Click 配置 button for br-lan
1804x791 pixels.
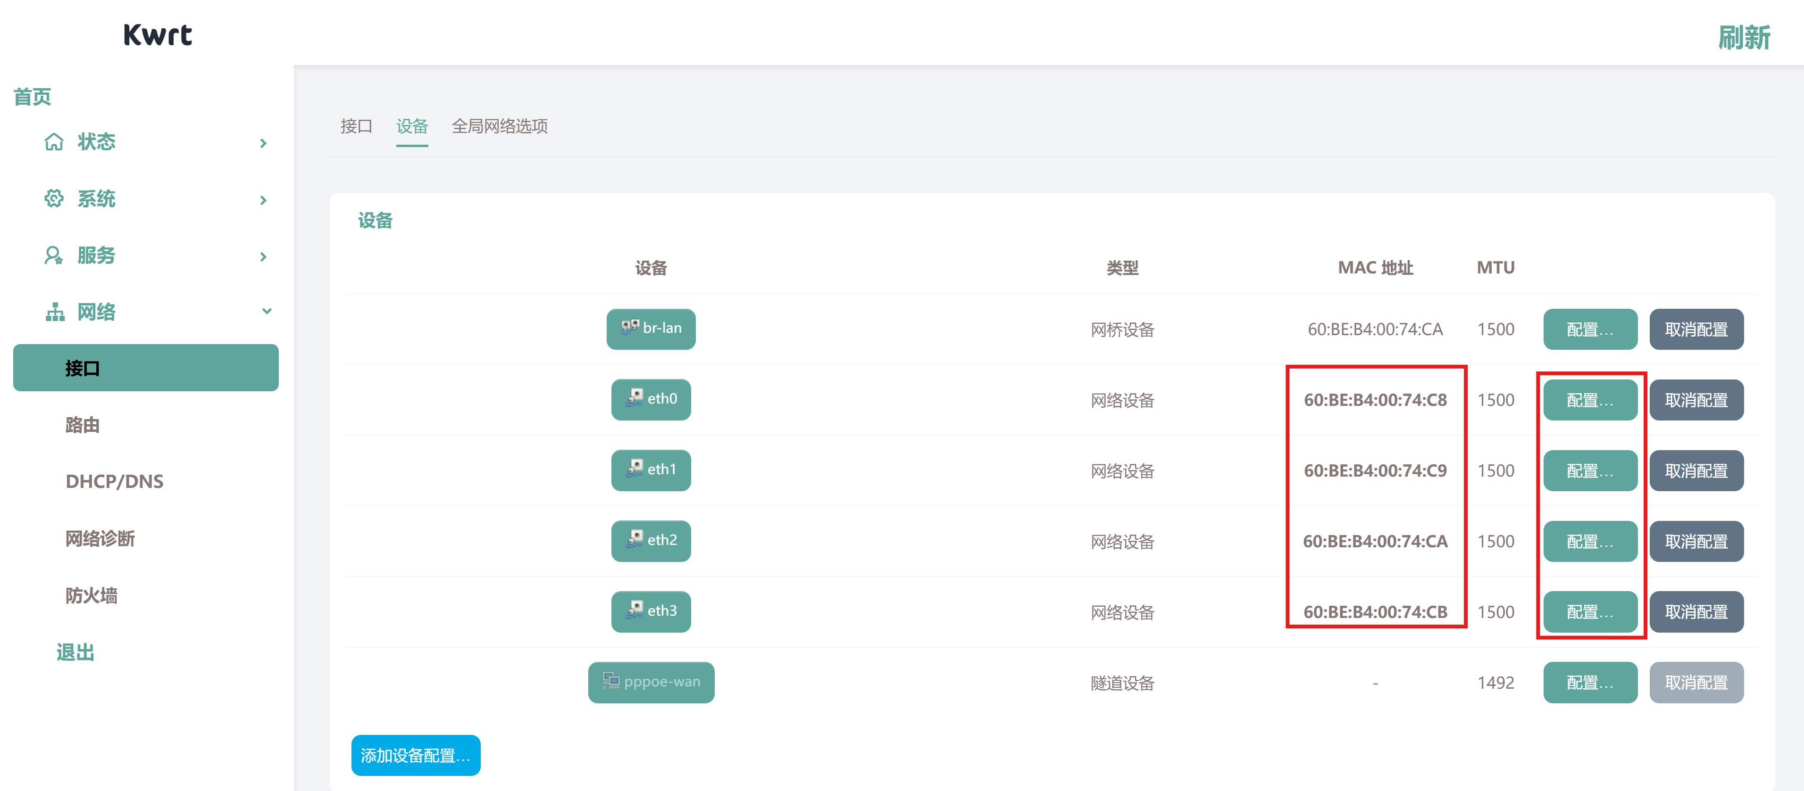[1590, 329]
